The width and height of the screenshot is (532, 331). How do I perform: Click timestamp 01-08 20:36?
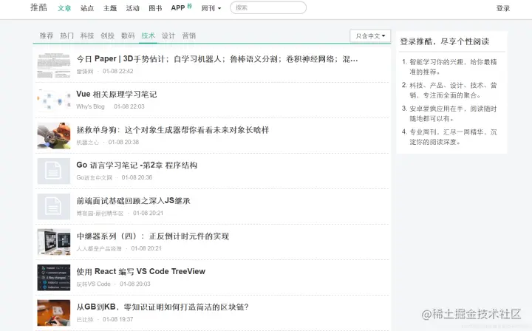tap(137, 177)
